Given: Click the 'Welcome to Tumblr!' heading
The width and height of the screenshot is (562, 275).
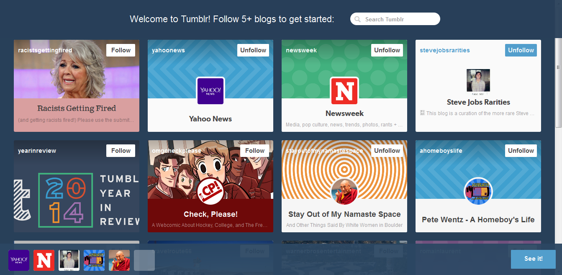Looking at the screenshot, I should (232, 19).
